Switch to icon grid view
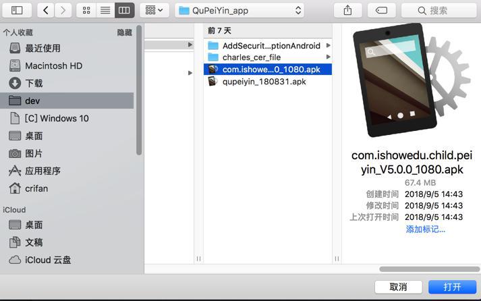This screenshot has height=301, width=481. [x=86, y=10]
